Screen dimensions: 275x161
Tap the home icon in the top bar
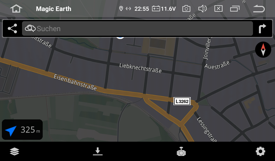(16, 9)
